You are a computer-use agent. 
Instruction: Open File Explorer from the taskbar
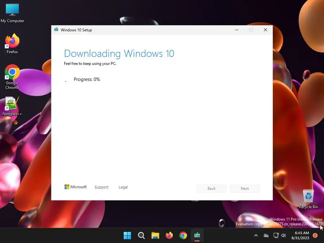pyautogui.click(x=155, y=235)
